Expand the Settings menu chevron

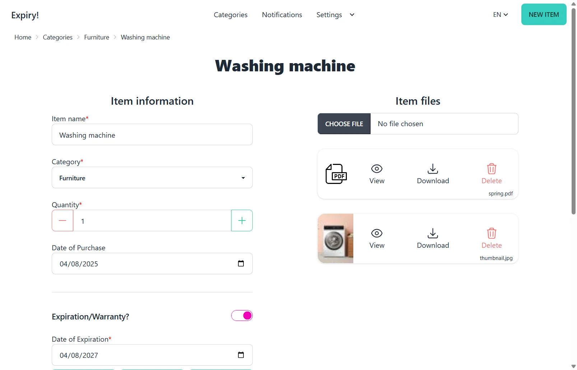pyautogui.click(x=352, y=15)
